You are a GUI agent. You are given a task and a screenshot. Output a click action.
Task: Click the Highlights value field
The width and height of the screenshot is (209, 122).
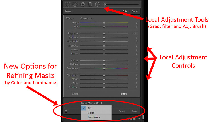(x=137, y=42)
